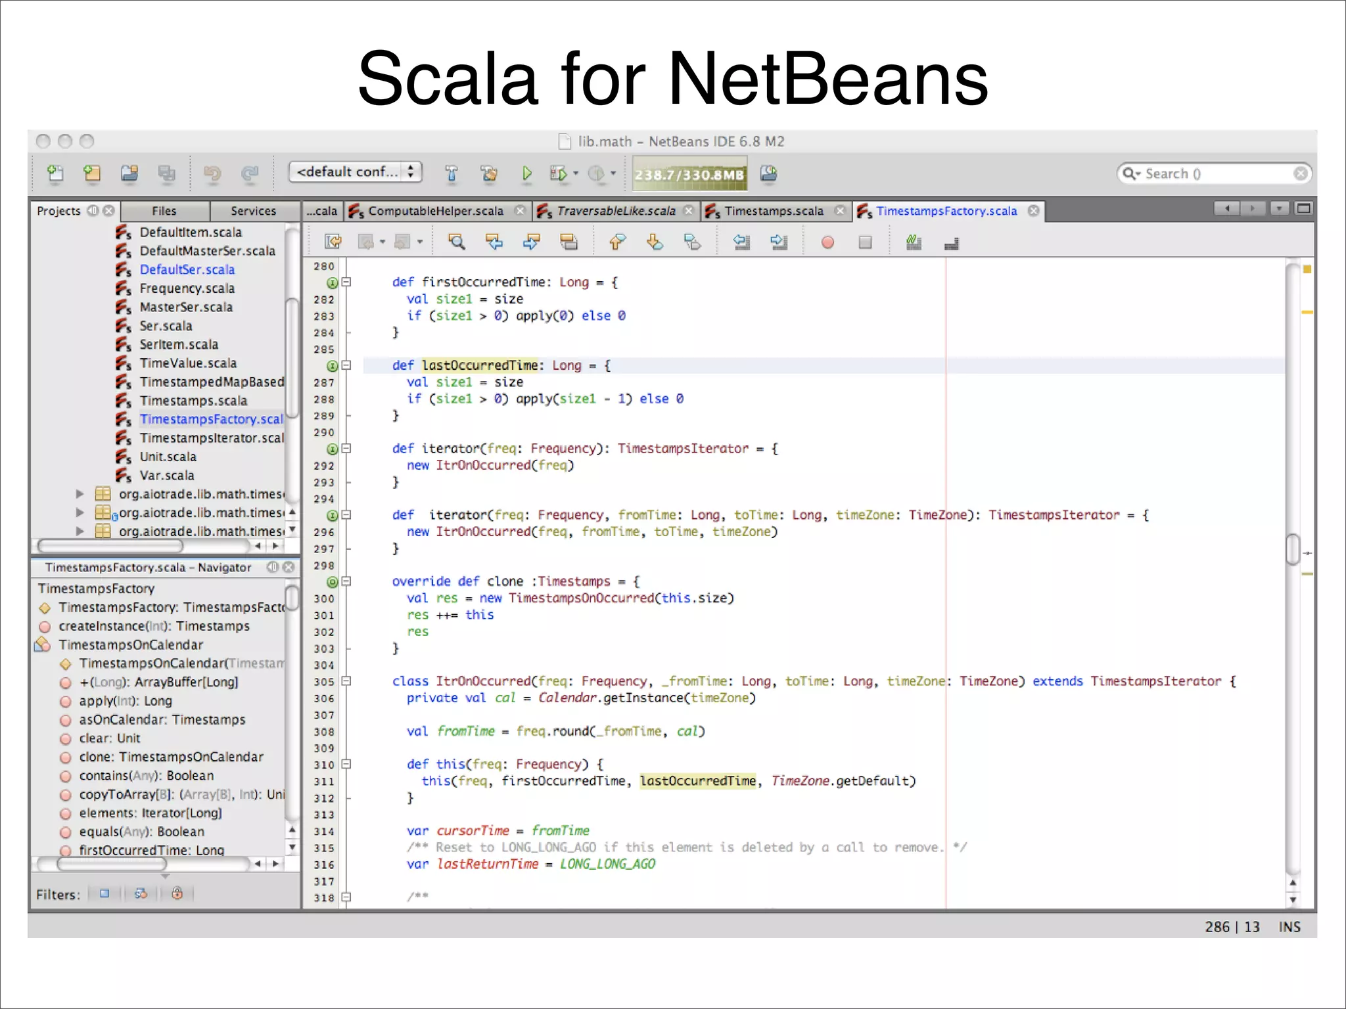Click the New Project toolbar icon
The image size is (1346, 1009).
(x=92, y=173)
